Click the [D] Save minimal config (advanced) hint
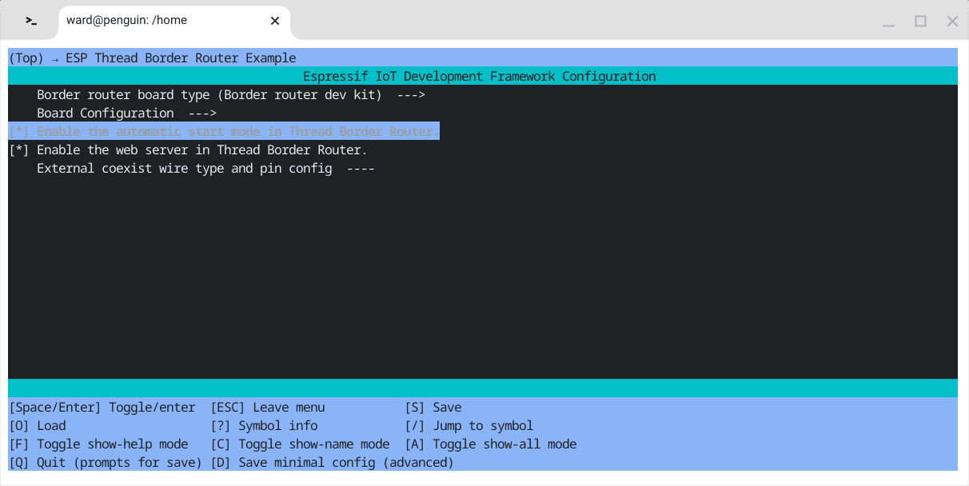This screenshot has width=969, height=486. pos(332,462)
